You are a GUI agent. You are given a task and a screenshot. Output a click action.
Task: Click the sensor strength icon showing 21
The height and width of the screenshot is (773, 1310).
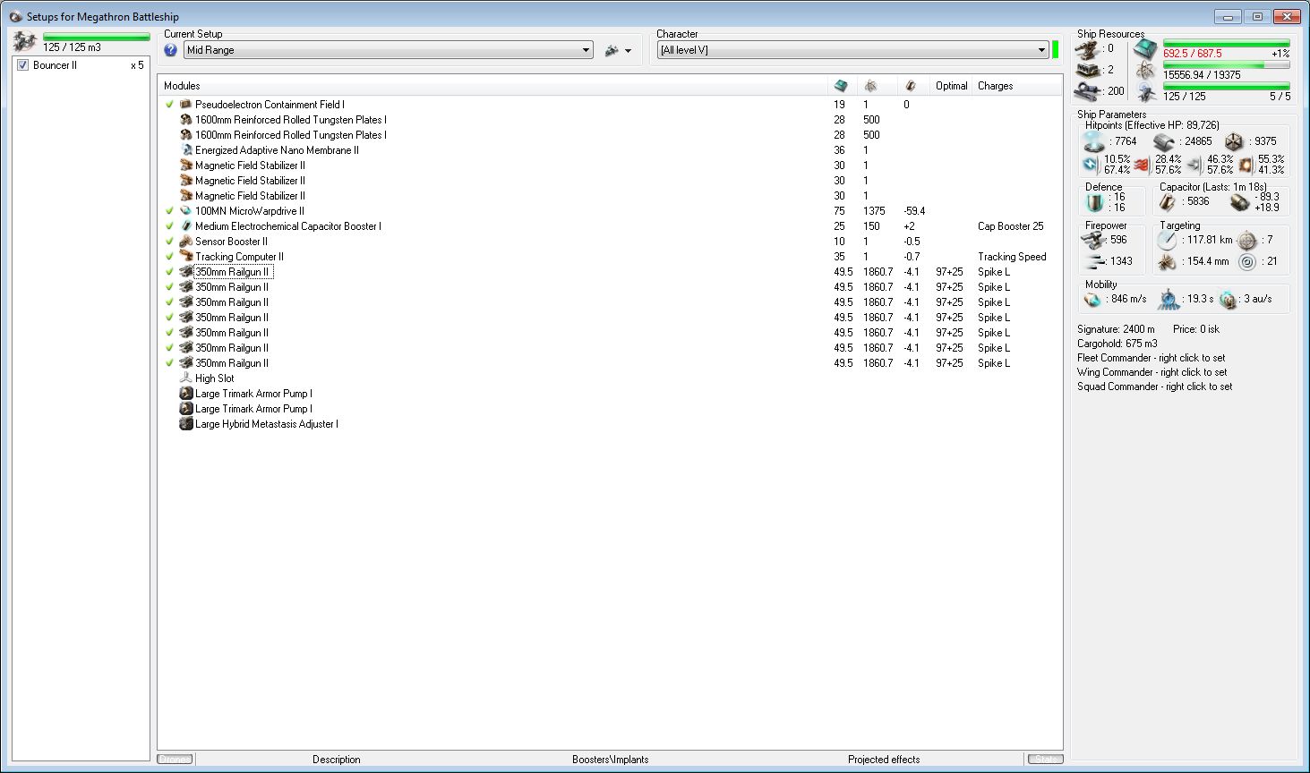[x=1246, y=262]
